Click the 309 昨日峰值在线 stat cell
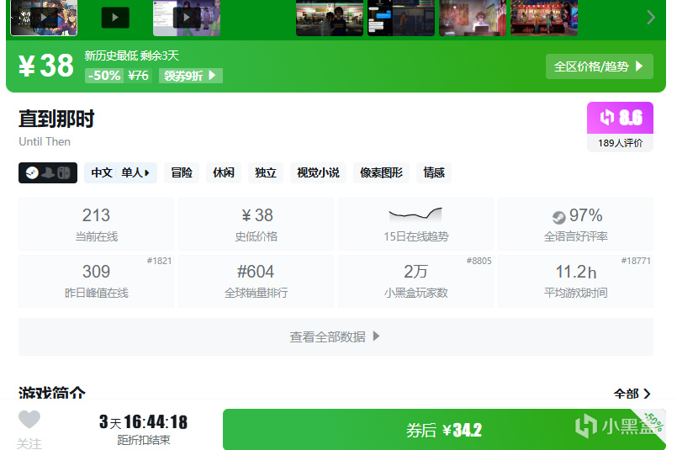The image size is (677, 450). tap(96, 281)
